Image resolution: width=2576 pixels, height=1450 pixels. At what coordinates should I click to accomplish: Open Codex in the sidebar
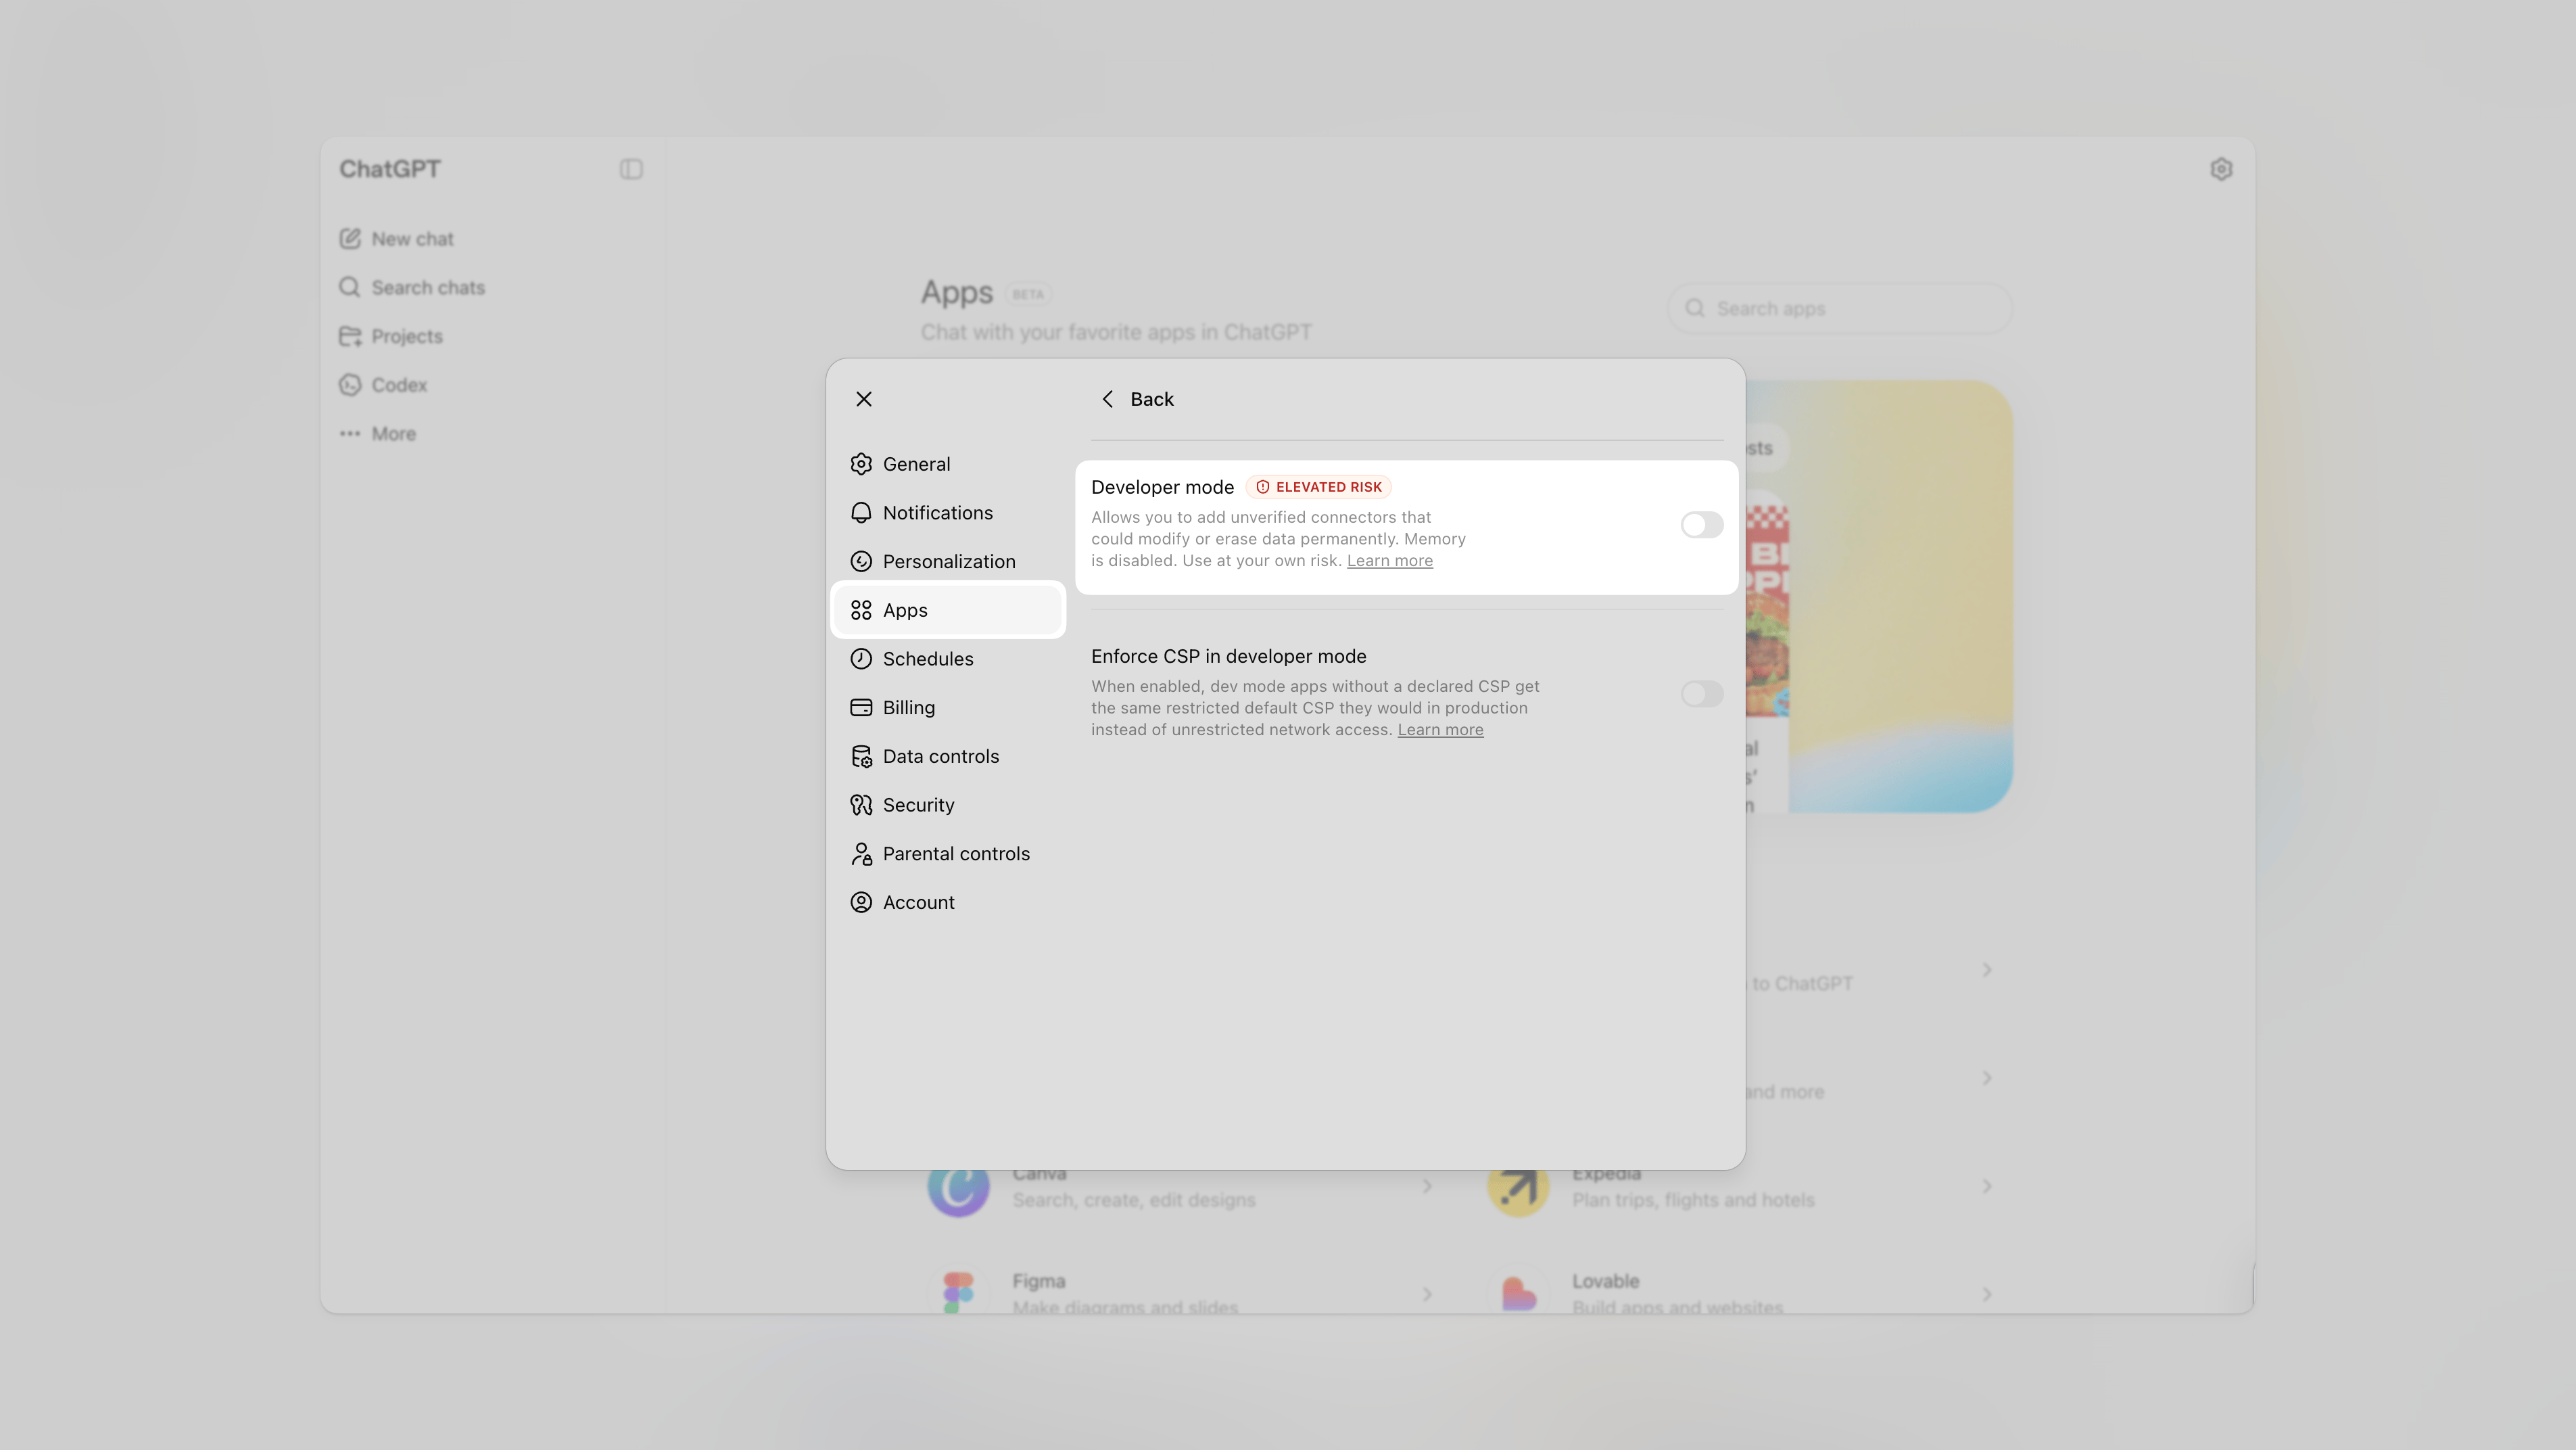tap(383, 385)
